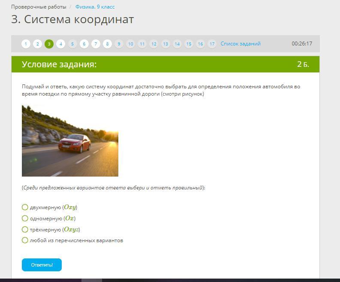Switch to question number 13
340x282 pixels.
coord(165,44)
